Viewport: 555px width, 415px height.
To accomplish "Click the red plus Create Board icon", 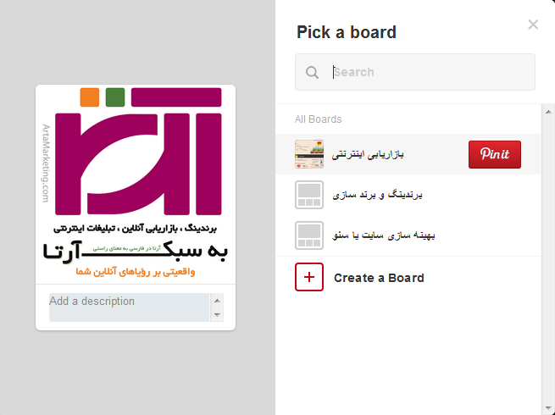I will [309, 277].
